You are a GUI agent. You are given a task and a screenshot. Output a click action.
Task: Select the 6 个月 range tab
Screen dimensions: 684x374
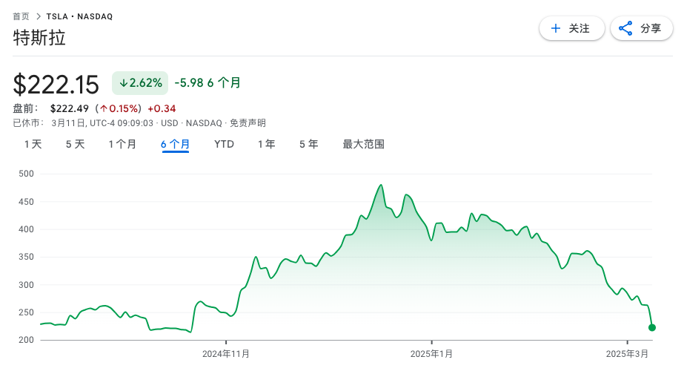(175, 144)
